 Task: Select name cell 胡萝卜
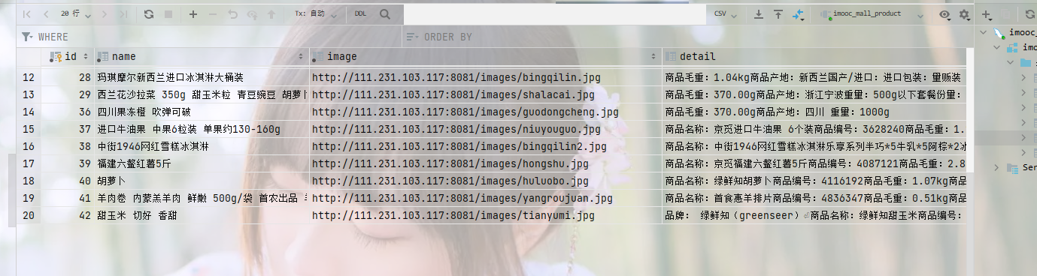coord(202,181)
